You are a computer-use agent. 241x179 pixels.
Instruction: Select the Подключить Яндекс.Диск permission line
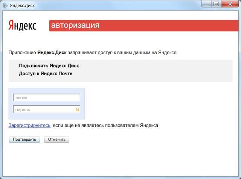coord(49,65)
